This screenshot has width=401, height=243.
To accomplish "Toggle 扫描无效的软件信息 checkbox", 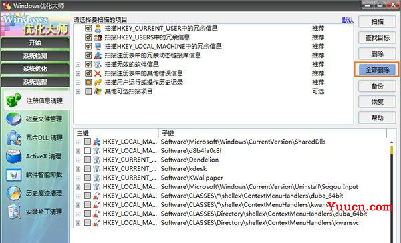I will (88, 64).
